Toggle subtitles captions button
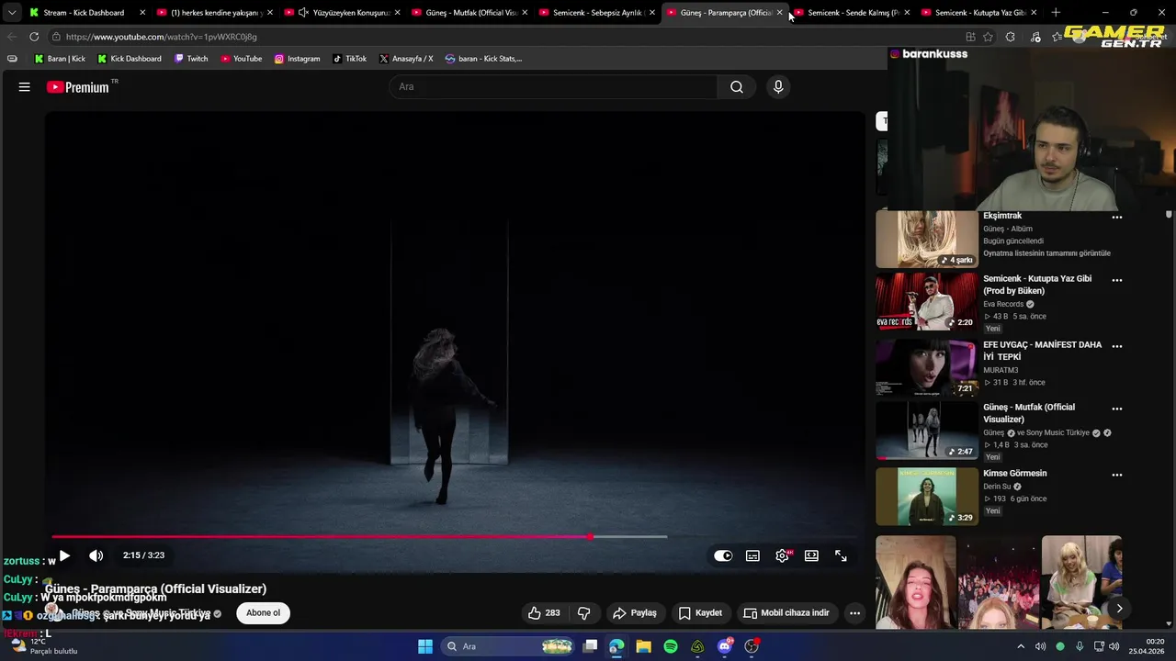 (x=752, y=555)
